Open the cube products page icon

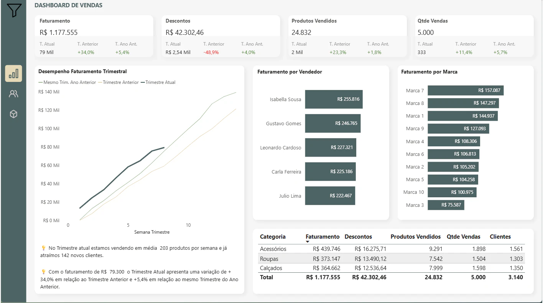tap(13, 114)
